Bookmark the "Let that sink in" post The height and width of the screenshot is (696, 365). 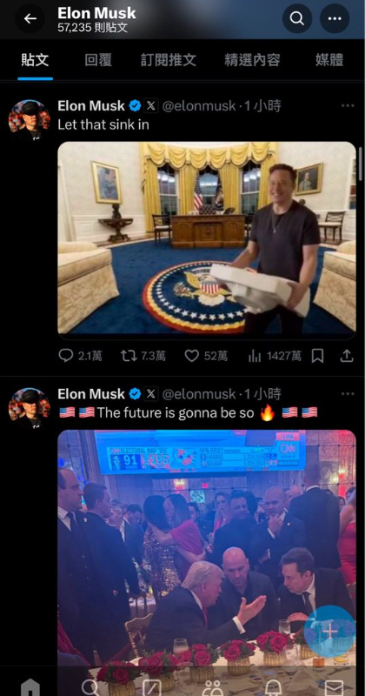click(317, 356)
